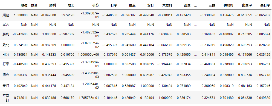Click 0.935444 in the 勝利 row
272x106 pixels.
pyautogui.click(x=129, y=34)
